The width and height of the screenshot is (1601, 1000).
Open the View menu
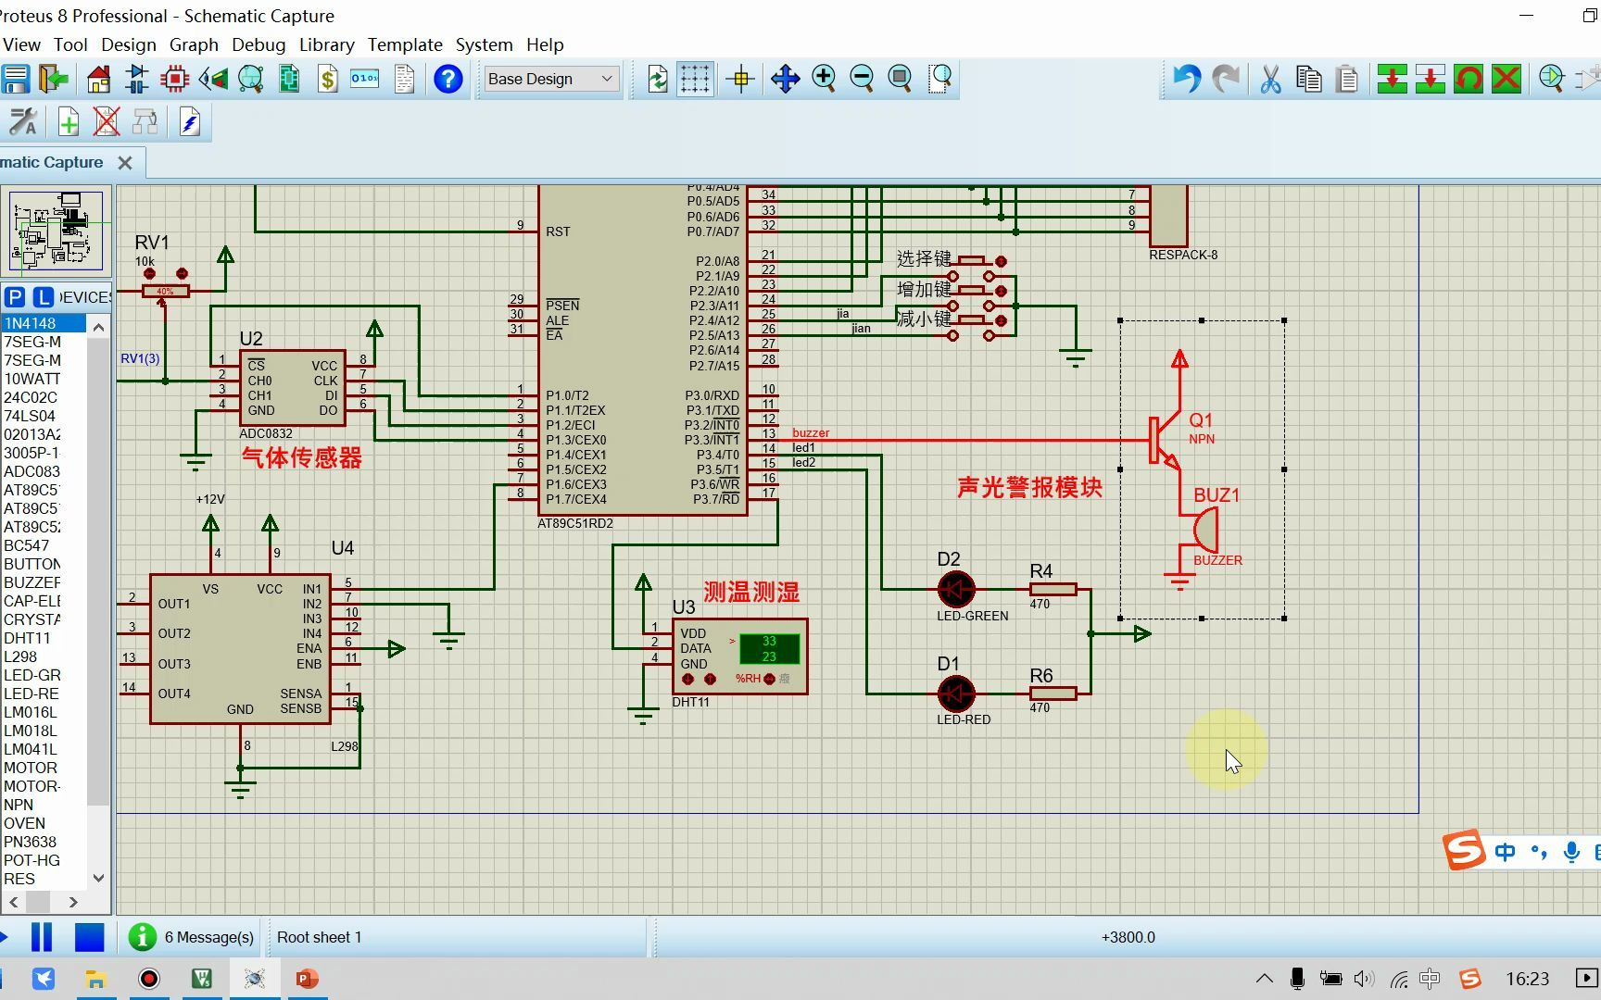21,44
